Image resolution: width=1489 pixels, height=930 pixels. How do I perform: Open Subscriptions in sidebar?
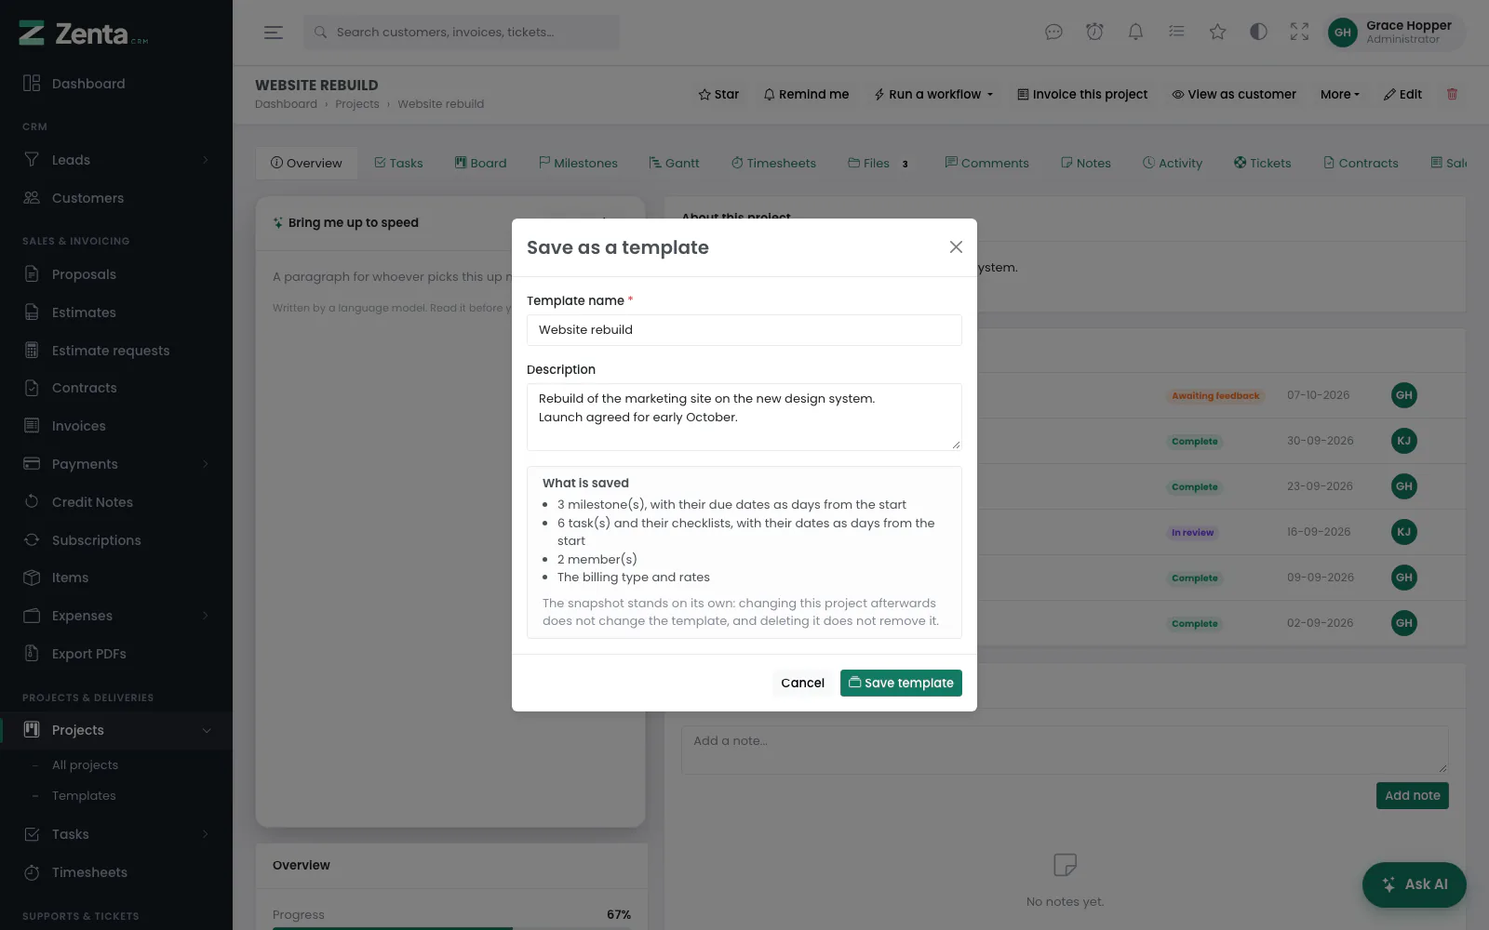pyautogui.click(x=116, y=540)
